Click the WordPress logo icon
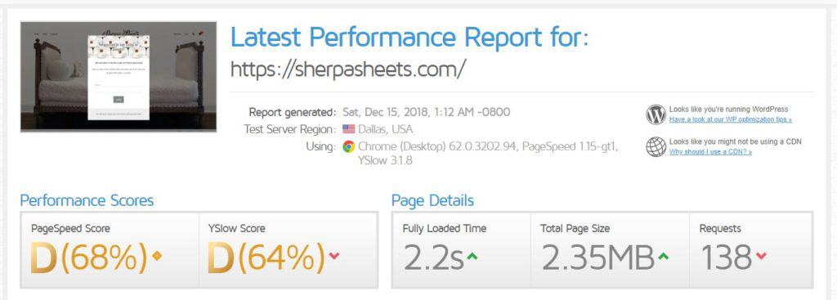 (x=656, y=114)
